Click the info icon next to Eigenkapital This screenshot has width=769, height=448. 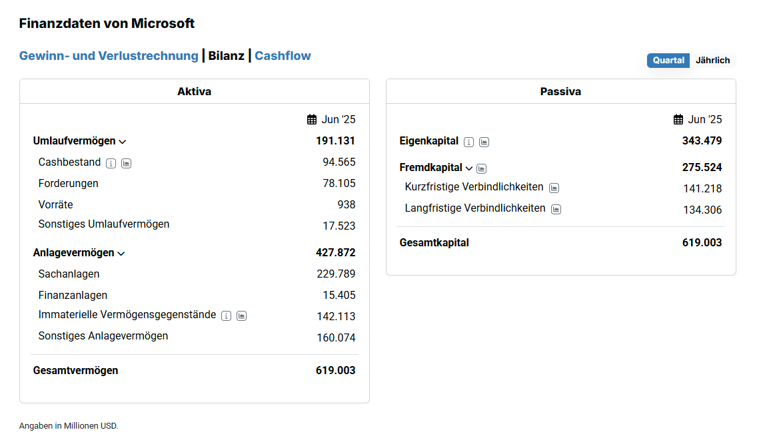pos(468,142)
